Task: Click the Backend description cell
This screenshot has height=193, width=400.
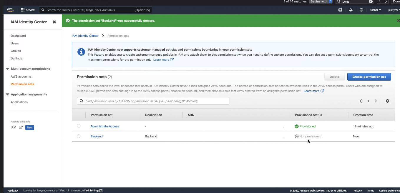Action: click(151, 137)
